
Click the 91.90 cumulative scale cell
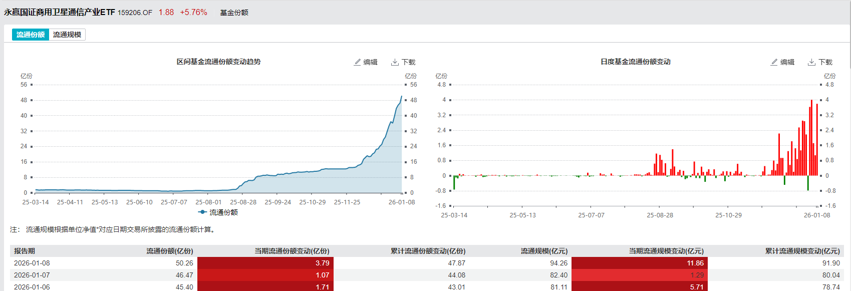(x=831, y=263)
